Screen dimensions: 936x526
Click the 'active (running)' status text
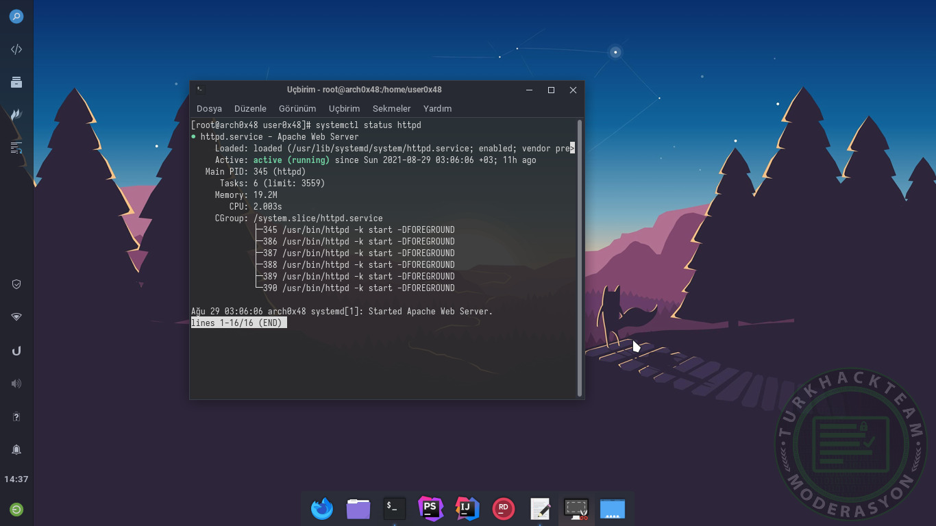(291, 160)
